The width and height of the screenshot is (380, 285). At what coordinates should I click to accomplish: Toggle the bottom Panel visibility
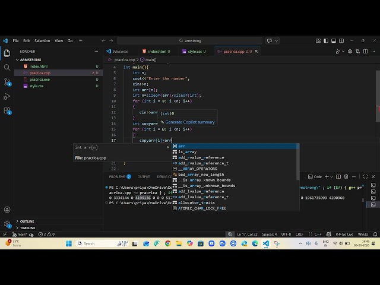(334, 41)
